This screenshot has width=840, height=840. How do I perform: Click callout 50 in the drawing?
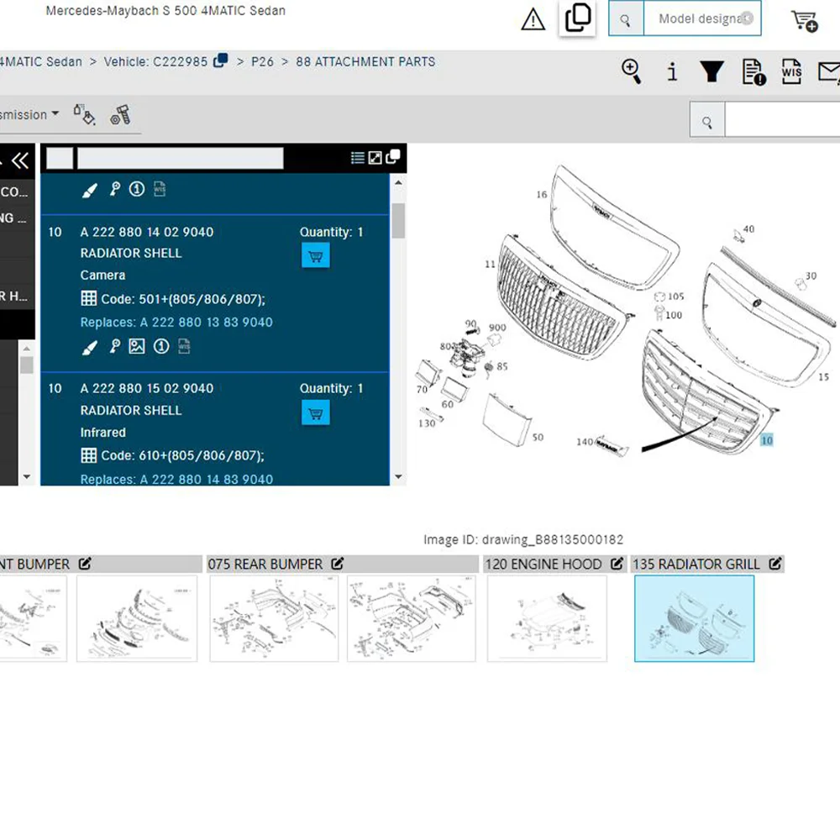(538, 438)
